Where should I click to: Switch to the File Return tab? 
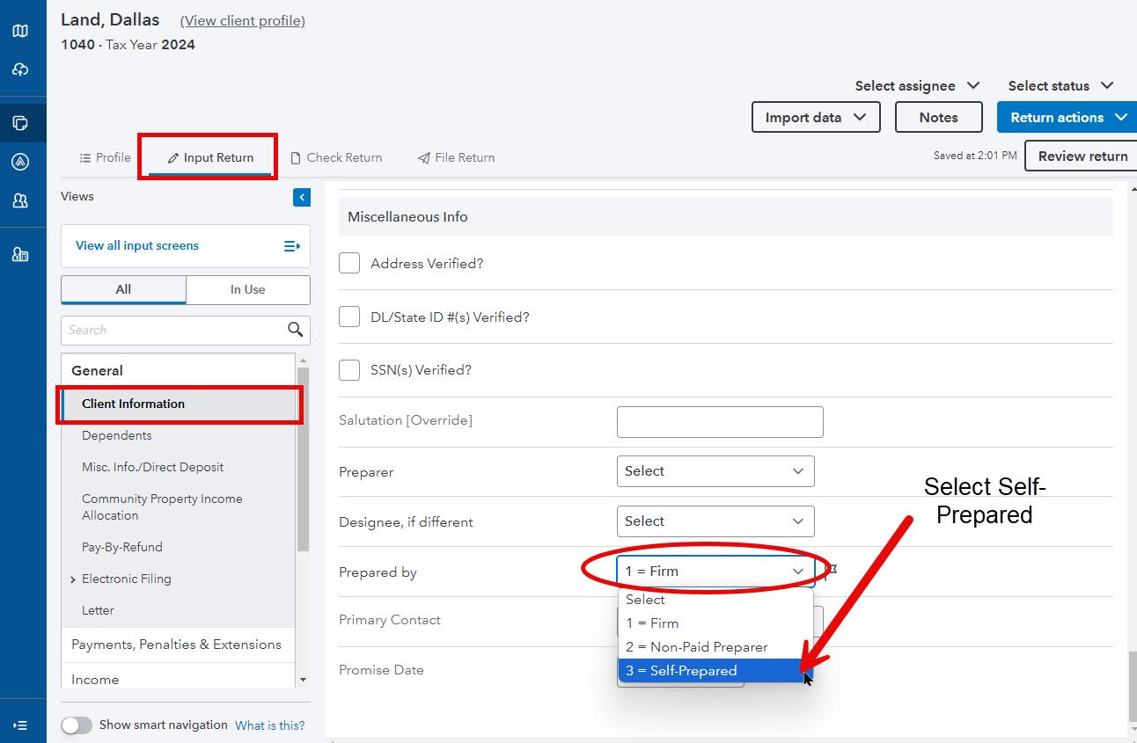(x=456, y=157)
